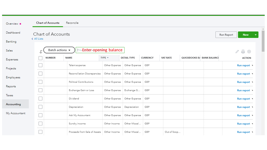Run report for Talent expense

coord(243,65)
